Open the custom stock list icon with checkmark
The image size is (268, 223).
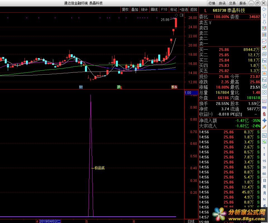tap(264, 28)
